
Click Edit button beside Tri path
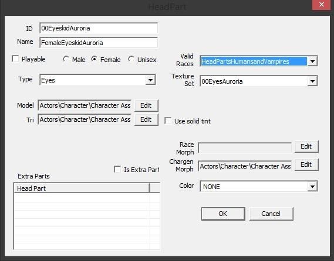pyautogui.click(x=146, y=119)
